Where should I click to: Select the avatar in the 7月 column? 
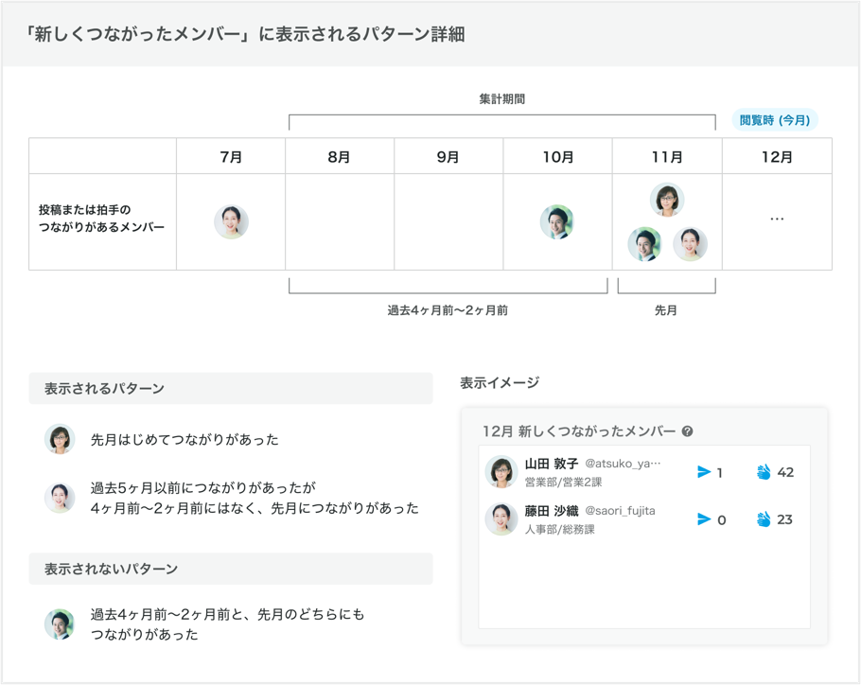[231, 221]
